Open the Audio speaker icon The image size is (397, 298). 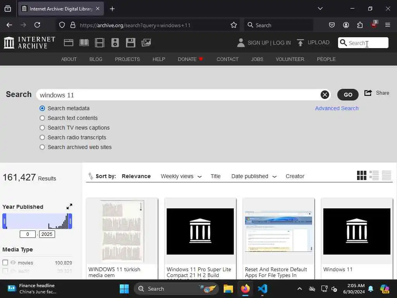pos(115,43)
